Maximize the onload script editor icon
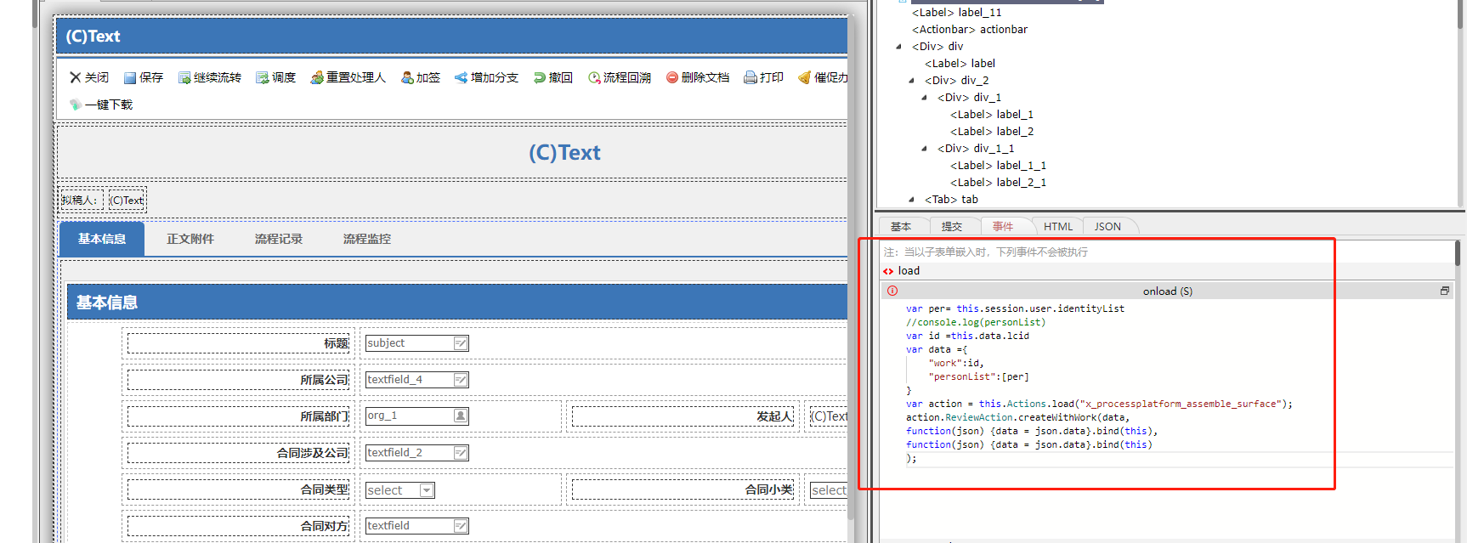 tap(1444, 291)
